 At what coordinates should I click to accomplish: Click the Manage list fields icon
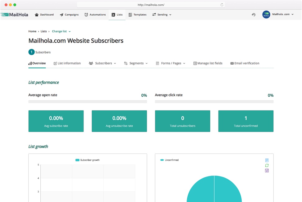click(x=195, y=63)
